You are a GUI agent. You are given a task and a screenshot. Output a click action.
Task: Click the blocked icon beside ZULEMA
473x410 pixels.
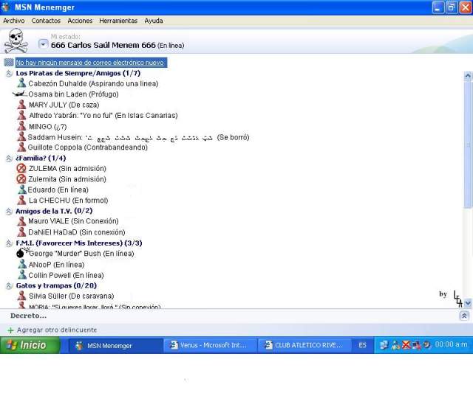pos(21,168)
